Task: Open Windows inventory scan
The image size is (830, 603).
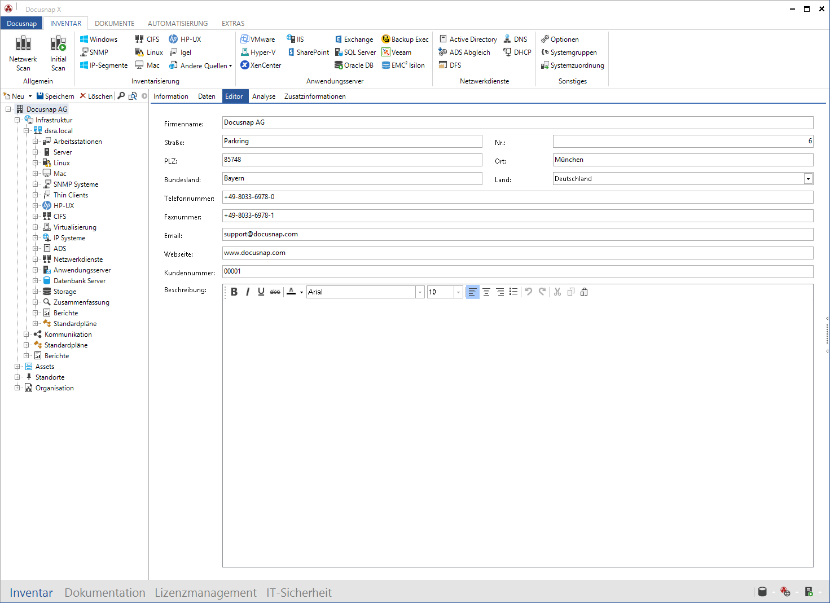Action: pos(99,39)
